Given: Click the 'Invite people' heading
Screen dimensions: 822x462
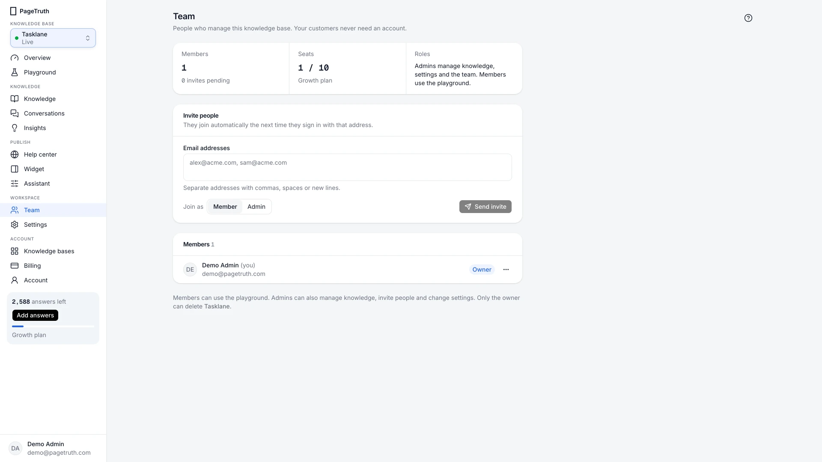Looking at the screenshot, I should (x=201, y=115).
